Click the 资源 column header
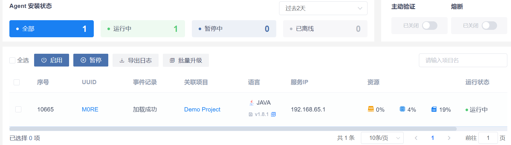 click(373, 82)
